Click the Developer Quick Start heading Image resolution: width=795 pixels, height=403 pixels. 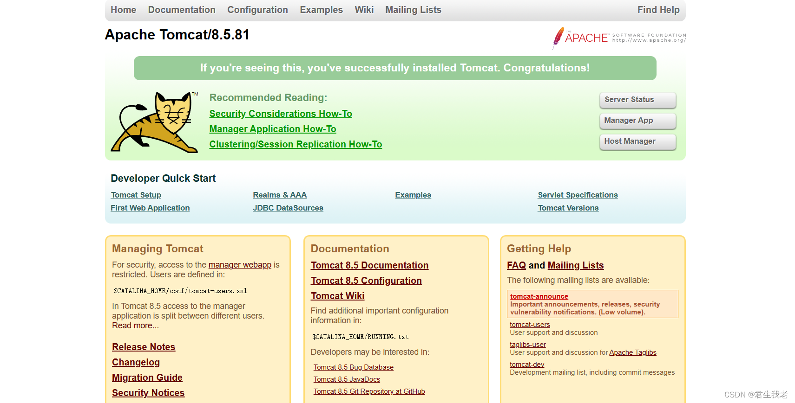point(163,179)
